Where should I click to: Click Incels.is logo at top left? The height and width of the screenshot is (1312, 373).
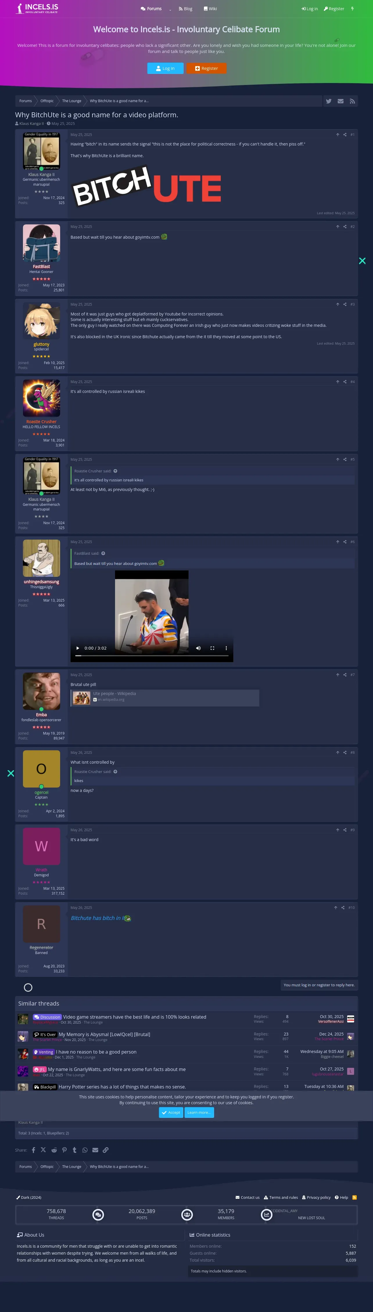37,8
